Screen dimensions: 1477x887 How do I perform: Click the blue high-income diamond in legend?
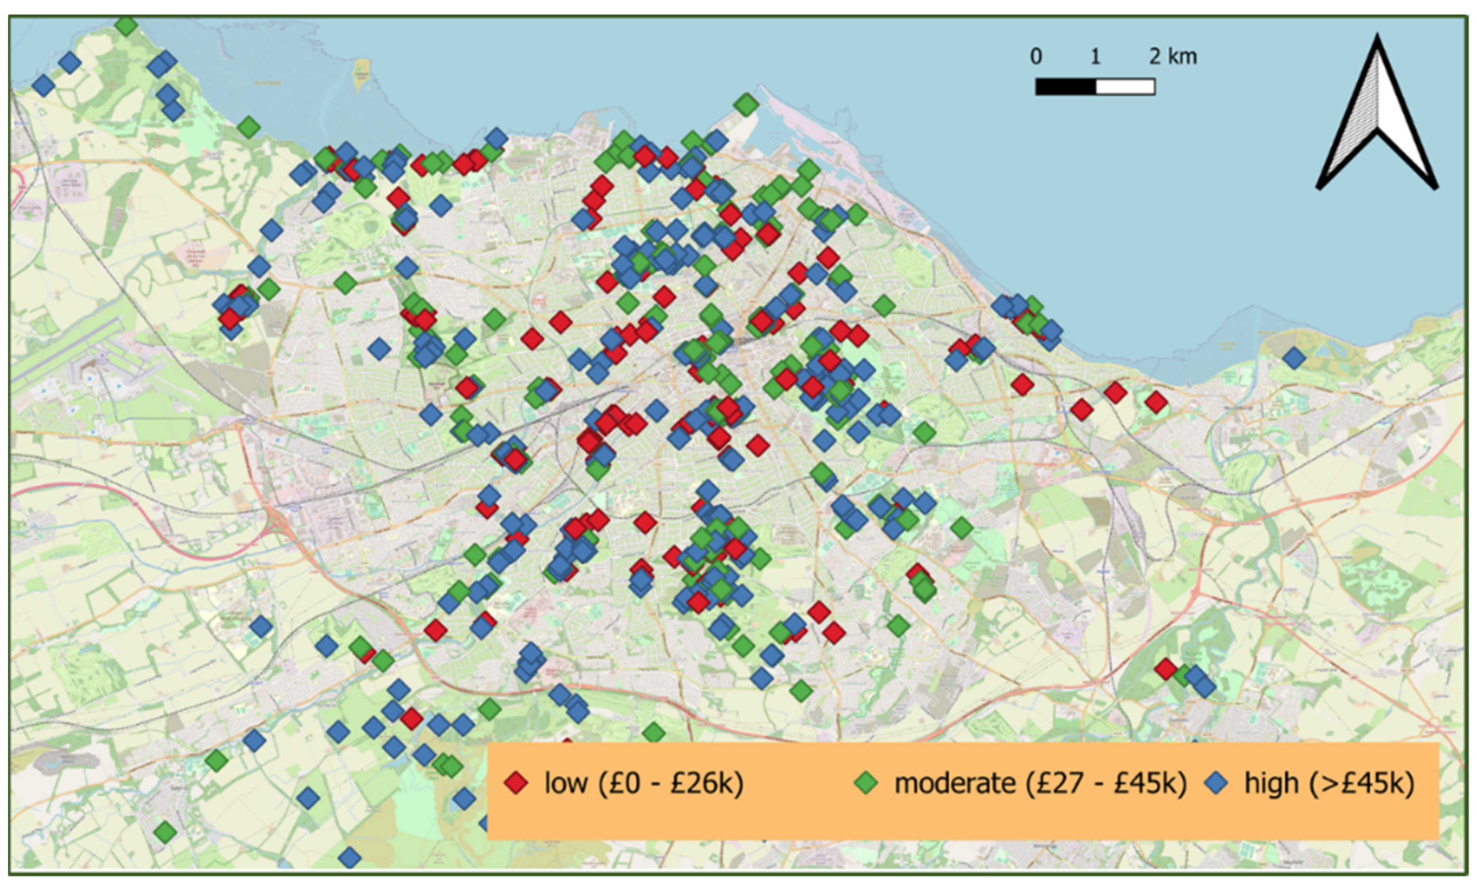click(1217, 783)
